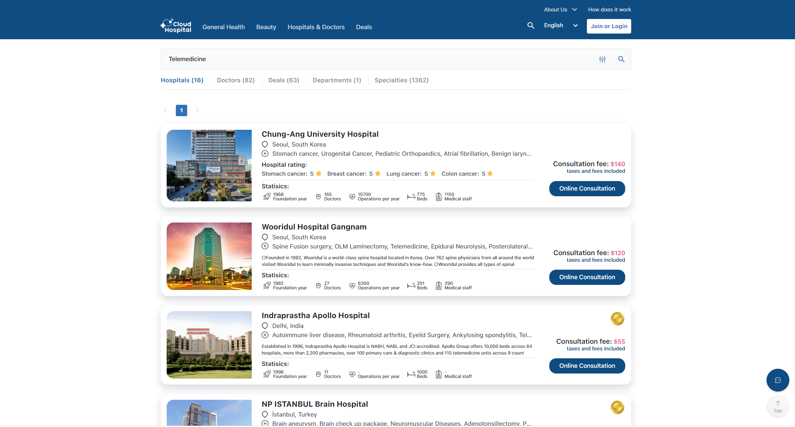This screenshot has width=795, height=427.
Task: Click Online Consultation for Wooridul Hospital Gangnam
Action: (587, 277)
